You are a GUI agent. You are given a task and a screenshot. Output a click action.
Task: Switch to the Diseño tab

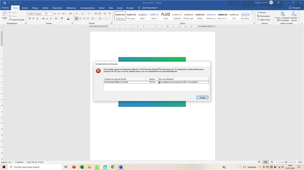45,8
